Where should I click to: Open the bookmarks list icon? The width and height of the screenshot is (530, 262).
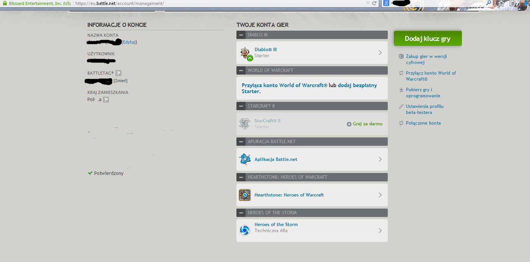[x=513, y=3]
